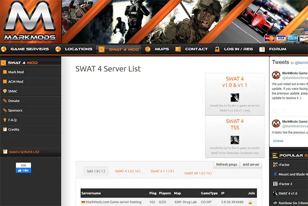This screenshot has height=206, width=308.
Task: Click the Game Servers globe icon
Action: point(4,49)
